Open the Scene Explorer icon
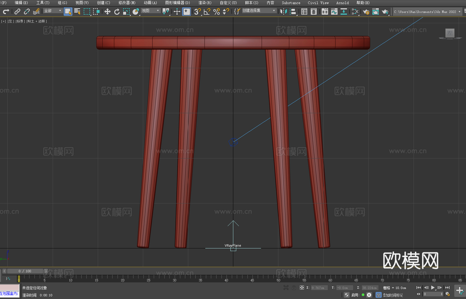The height and width of the screenshot is (299, 466). coord(304,11)
